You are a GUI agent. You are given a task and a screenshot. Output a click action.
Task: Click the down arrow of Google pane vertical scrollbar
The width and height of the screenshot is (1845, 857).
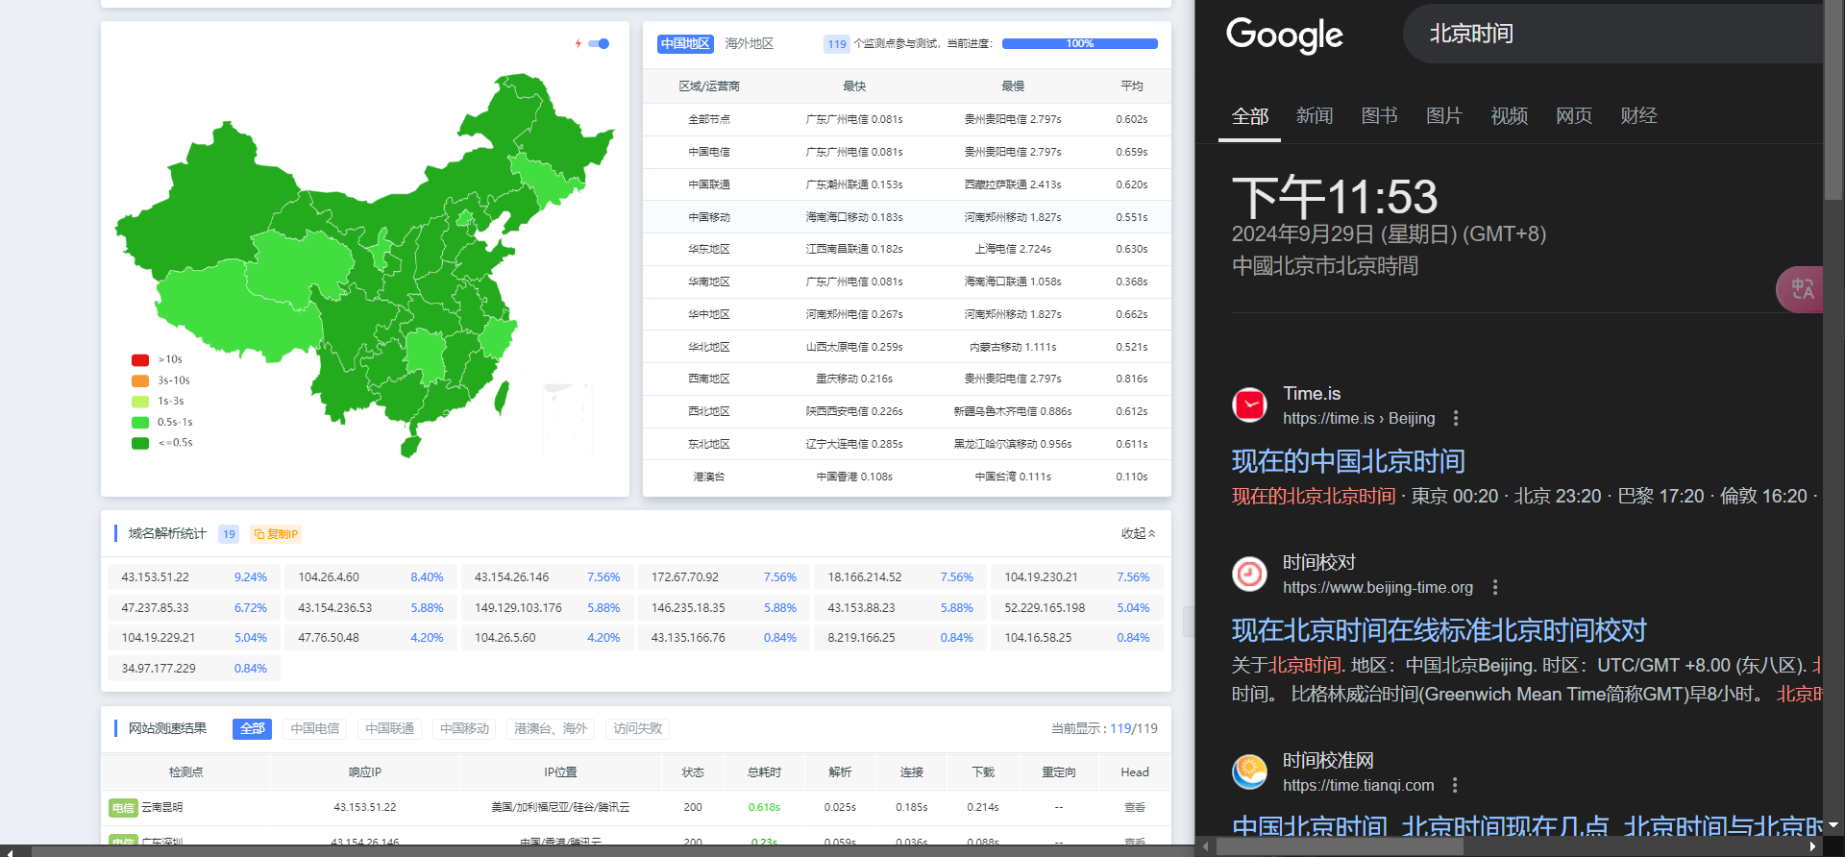pos(1833,825)
